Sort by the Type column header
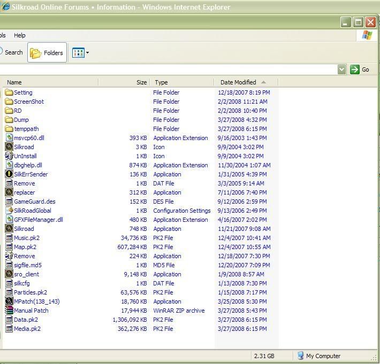 pos(183,82)
